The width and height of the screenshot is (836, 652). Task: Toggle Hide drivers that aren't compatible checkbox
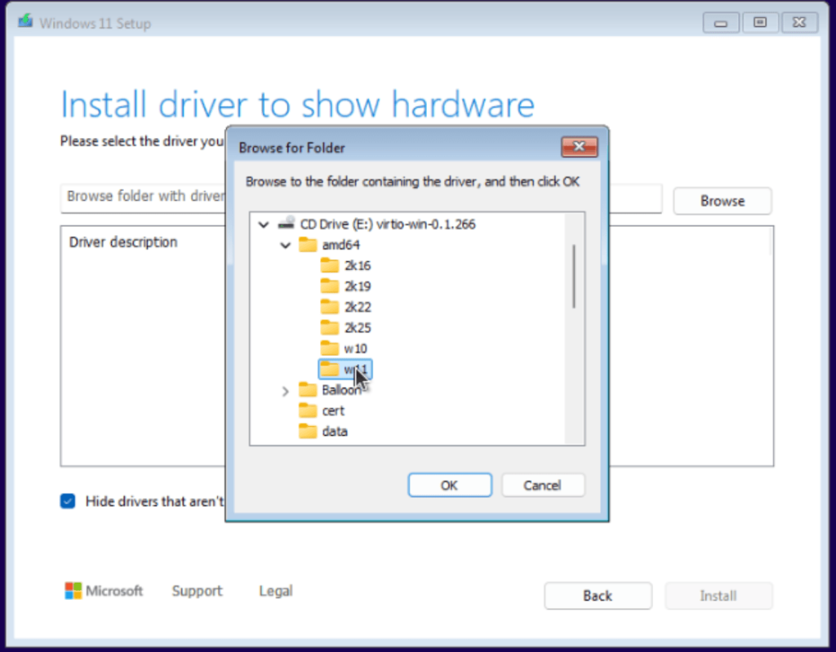[x=68, y=501]
